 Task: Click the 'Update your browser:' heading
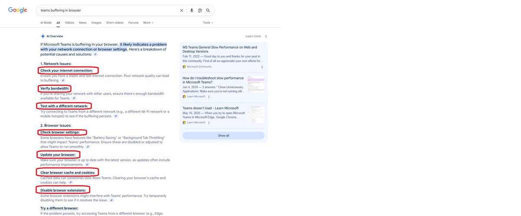pyautogui.click(x=58, y=155)
